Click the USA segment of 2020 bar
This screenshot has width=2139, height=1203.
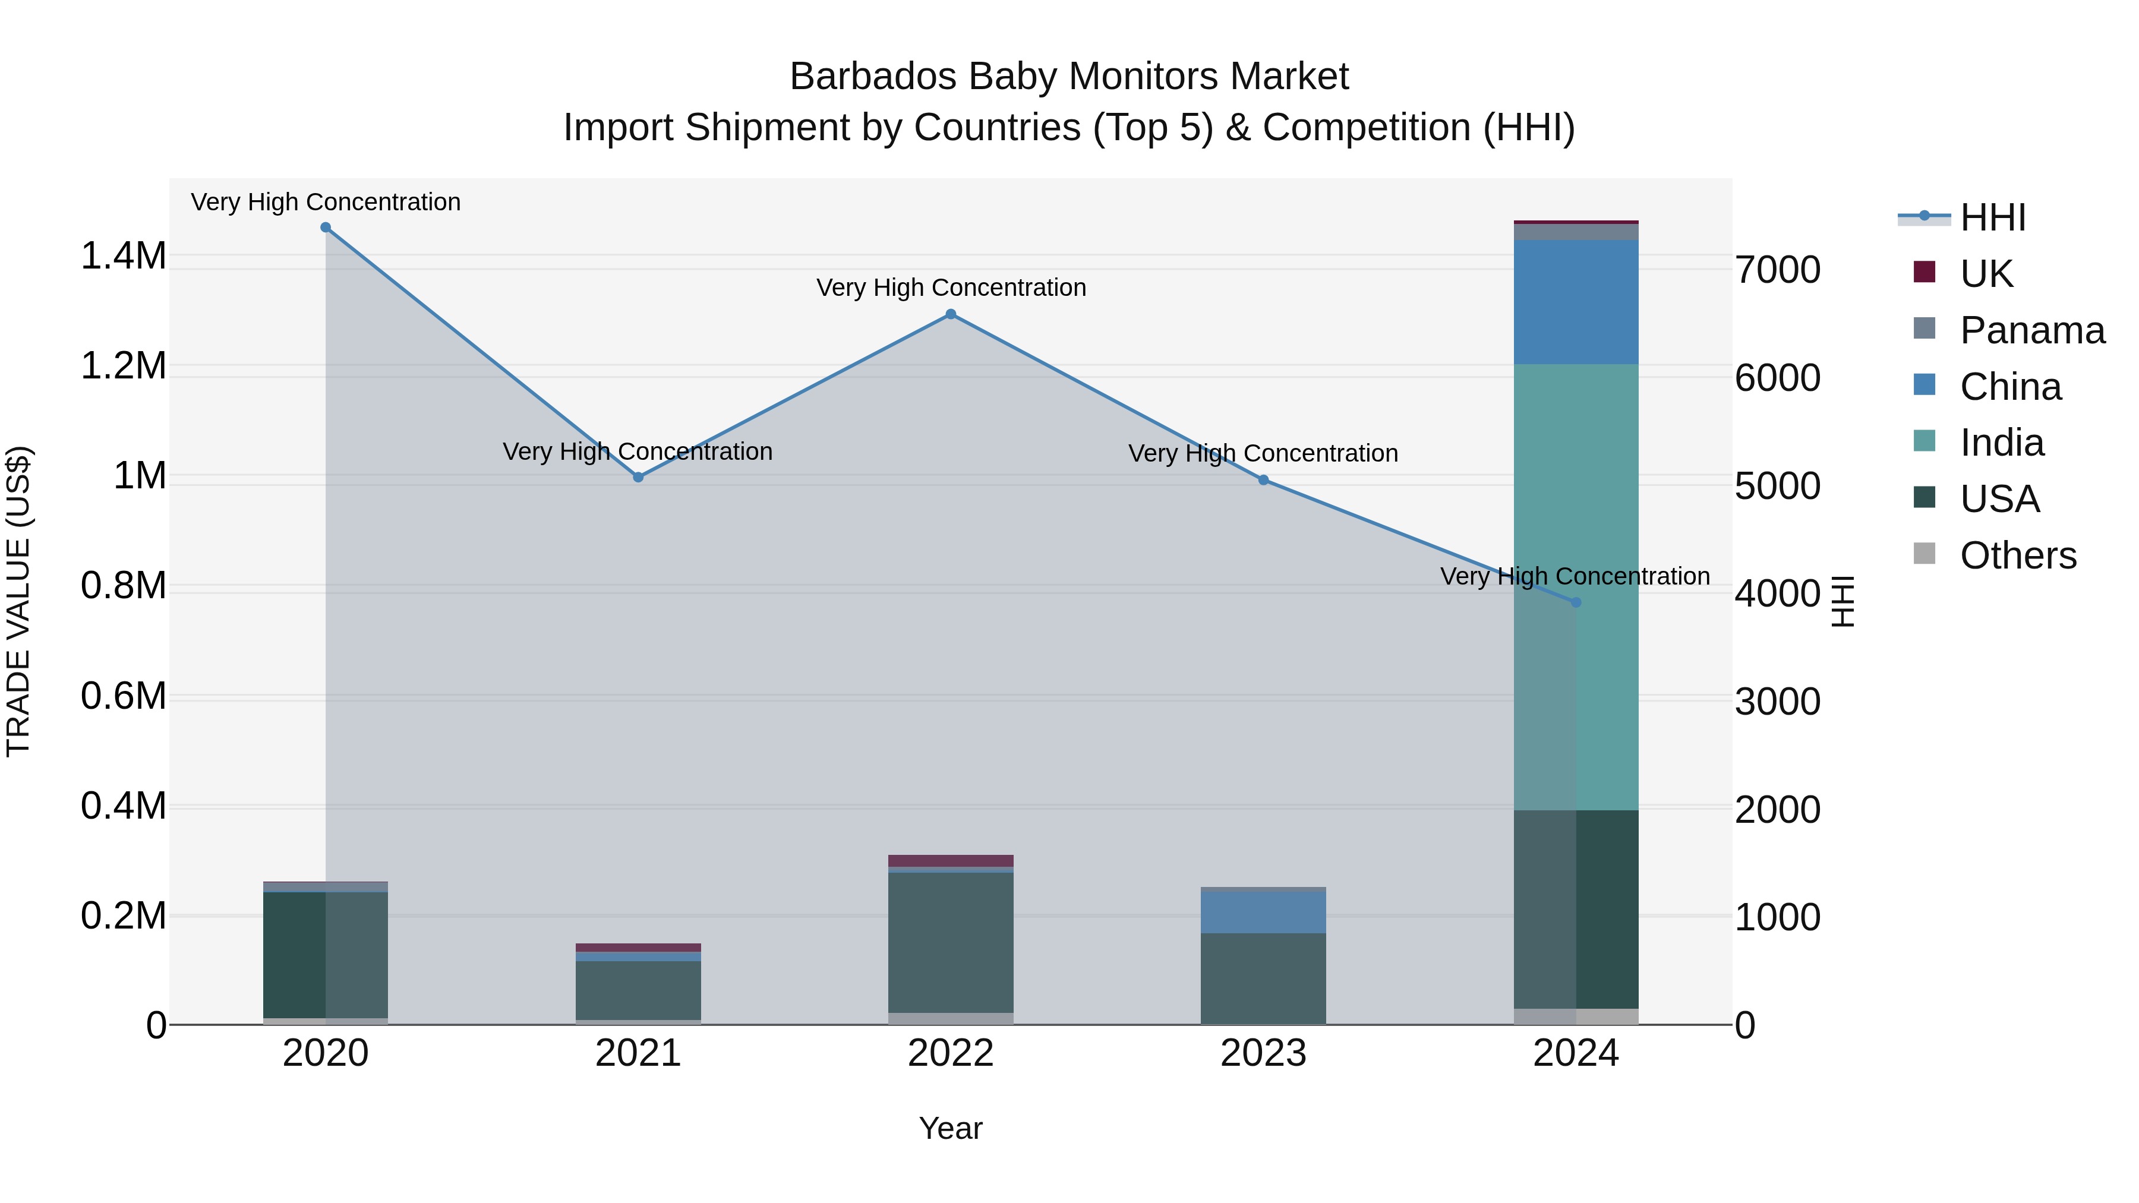coord(326,956)
